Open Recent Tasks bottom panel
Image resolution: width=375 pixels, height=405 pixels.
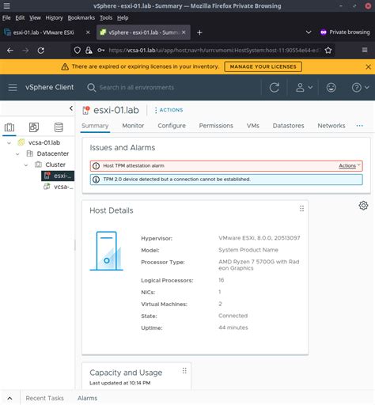click(44, 398)
